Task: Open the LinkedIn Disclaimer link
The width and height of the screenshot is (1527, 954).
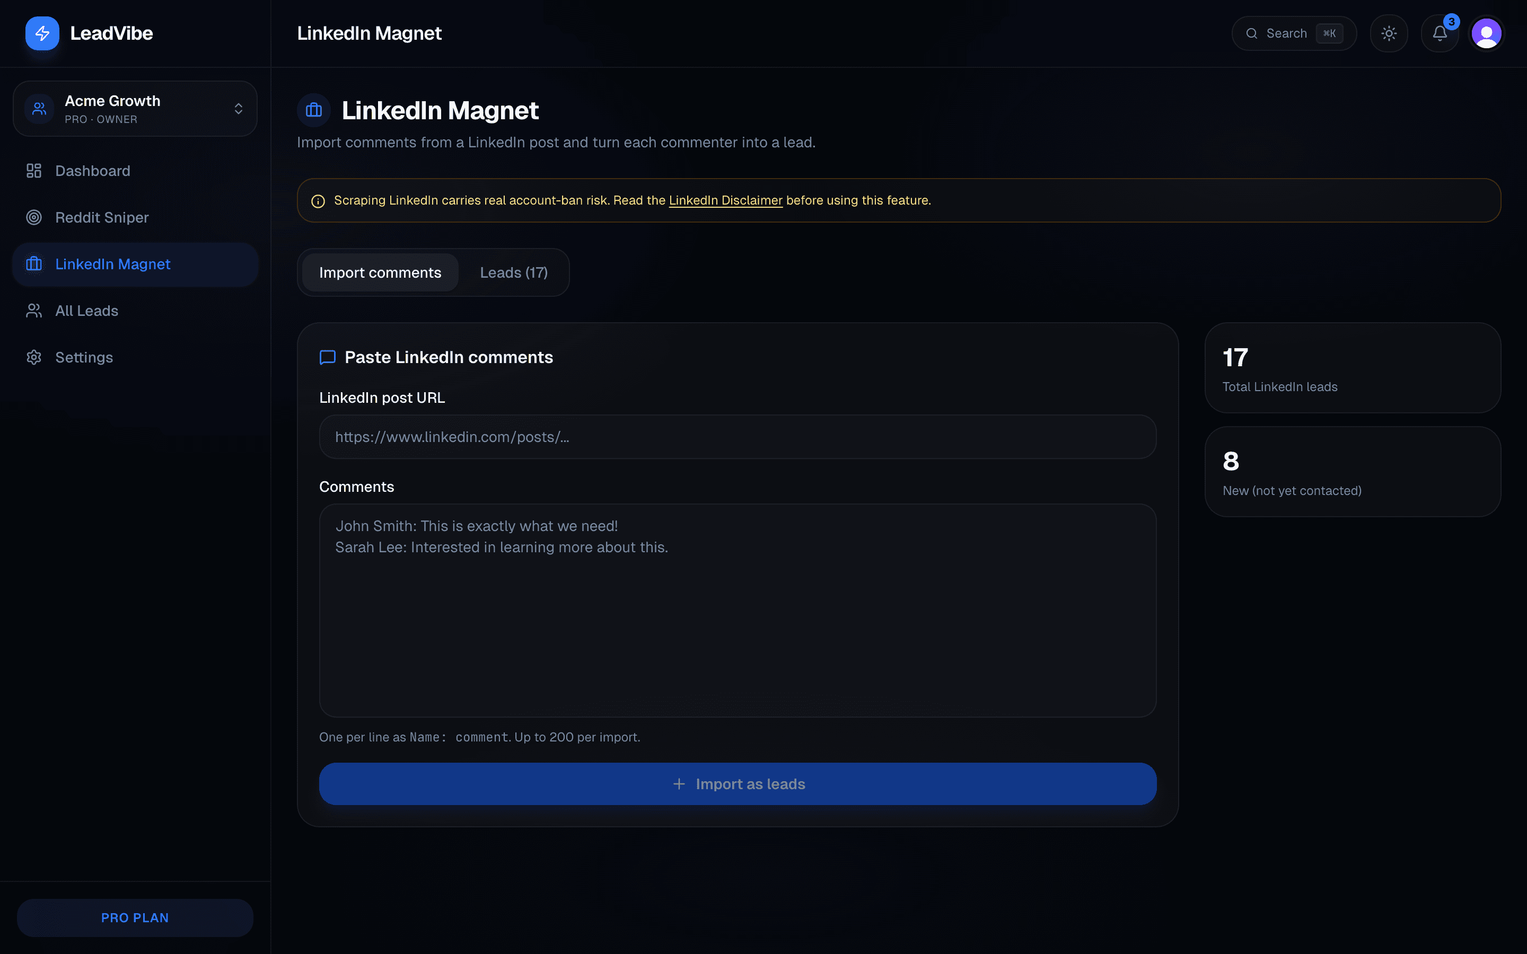Action: click(726, 200)
